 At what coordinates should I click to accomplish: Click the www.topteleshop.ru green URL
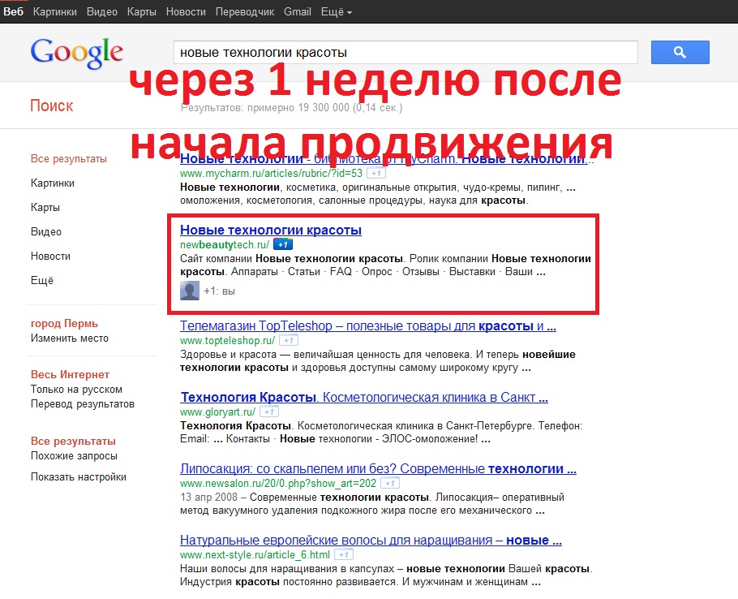(x=227, y=340)
